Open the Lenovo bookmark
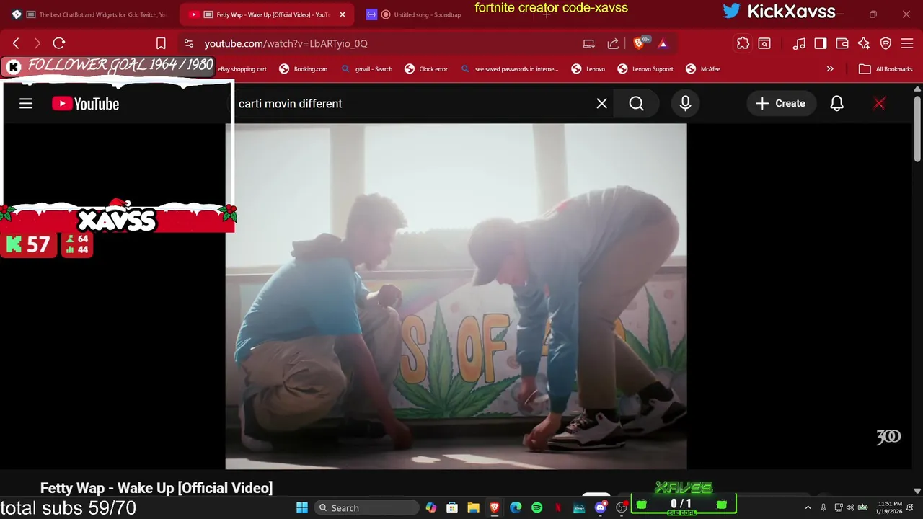The width and height of the screenshot is (923, 519). (588, 69)
